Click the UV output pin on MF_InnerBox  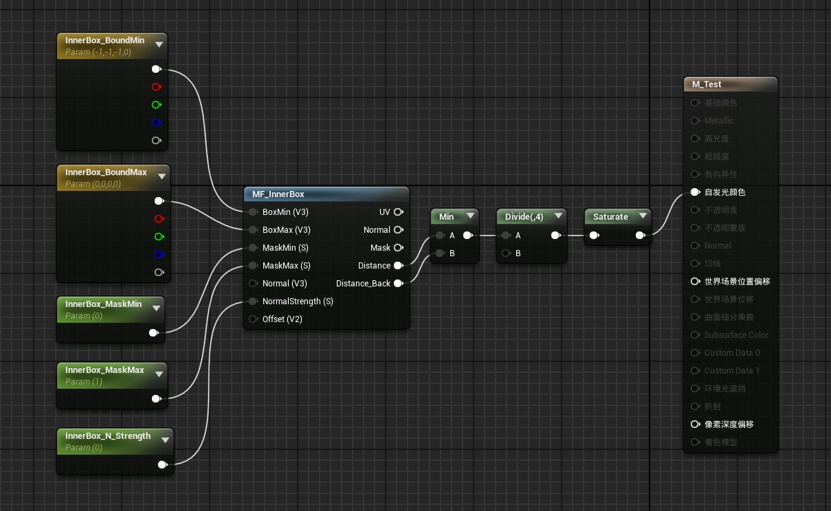(x=398, y=212)
